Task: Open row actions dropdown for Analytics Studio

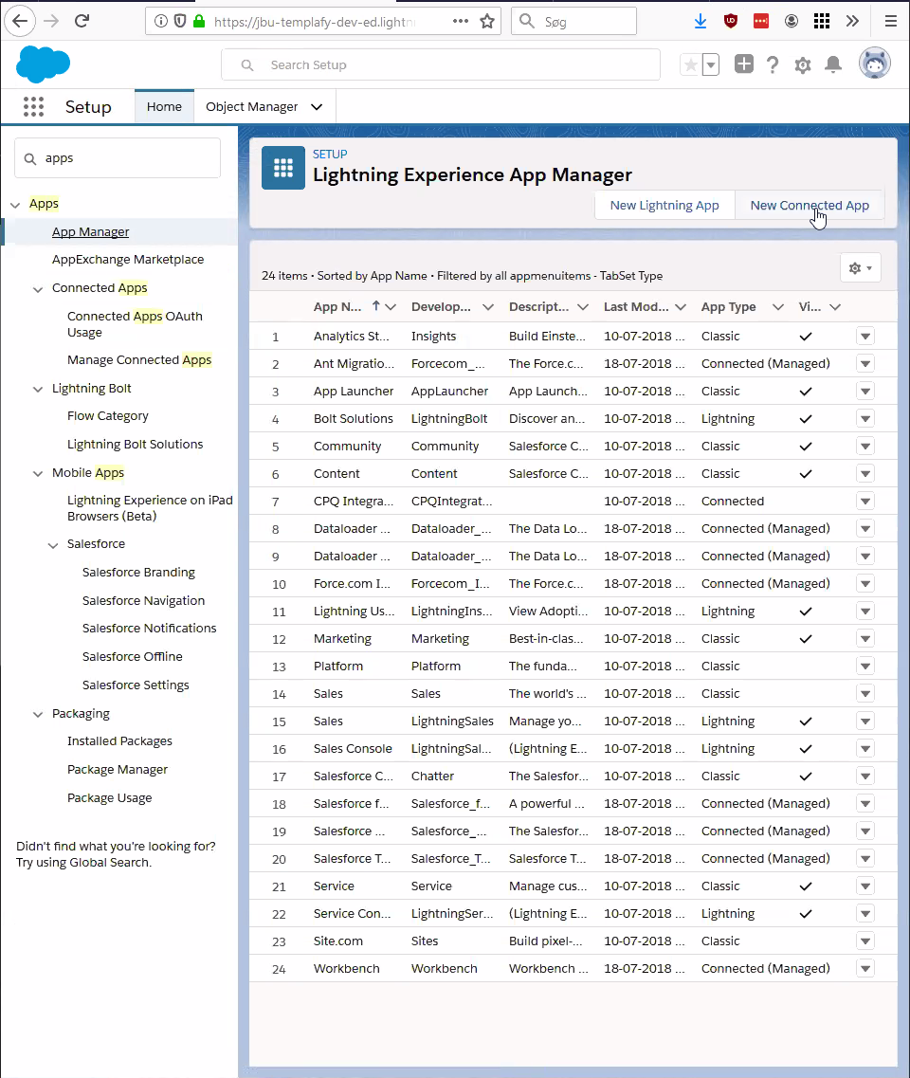Action: [865, 337]
